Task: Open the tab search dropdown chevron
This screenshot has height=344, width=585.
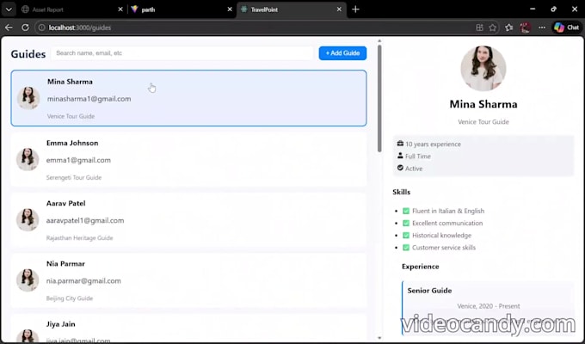Action: [x=9, y=9]
